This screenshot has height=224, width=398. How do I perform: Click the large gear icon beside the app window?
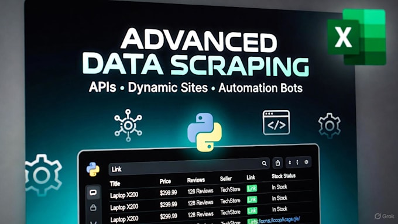[x=43, y=175]
